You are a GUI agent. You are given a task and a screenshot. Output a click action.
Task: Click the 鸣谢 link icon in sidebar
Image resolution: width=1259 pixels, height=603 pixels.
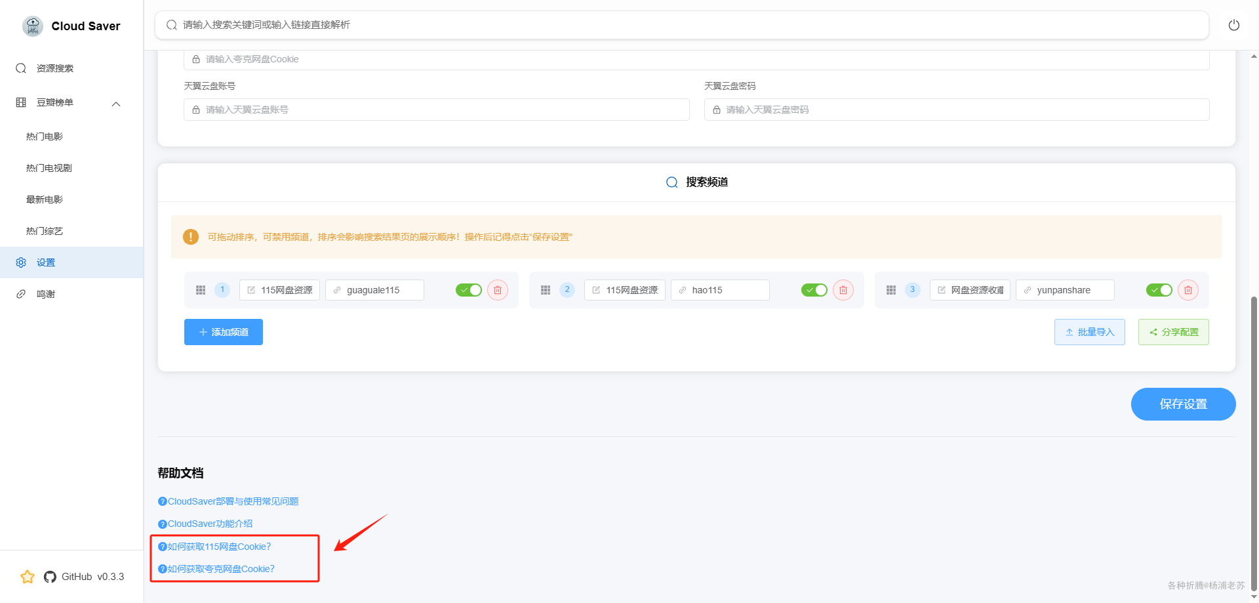coord(21,294)
